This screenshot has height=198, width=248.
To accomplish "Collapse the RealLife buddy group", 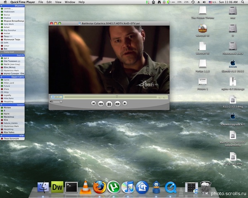I will point(1,55).
